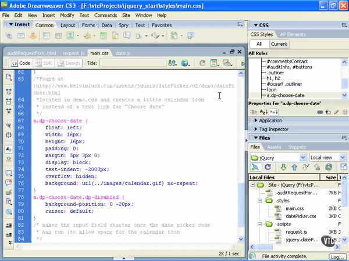Click the File management icon in document toolbar
349x261 pixels.
tap(173, 63)
